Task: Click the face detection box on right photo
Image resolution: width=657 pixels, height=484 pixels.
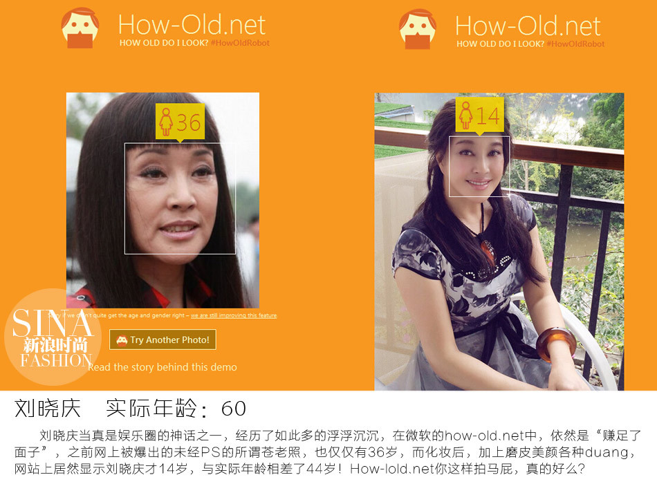Action: [x=479, y=167]
